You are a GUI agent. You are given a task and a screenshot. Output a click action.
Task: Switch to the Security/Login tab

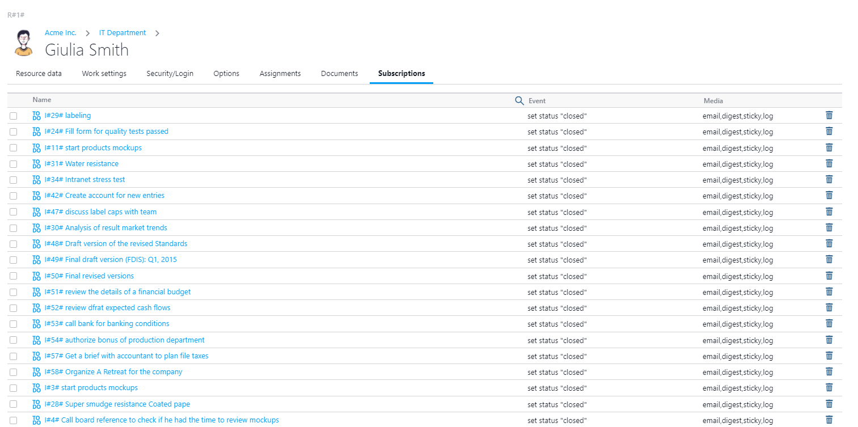point(170,74)
